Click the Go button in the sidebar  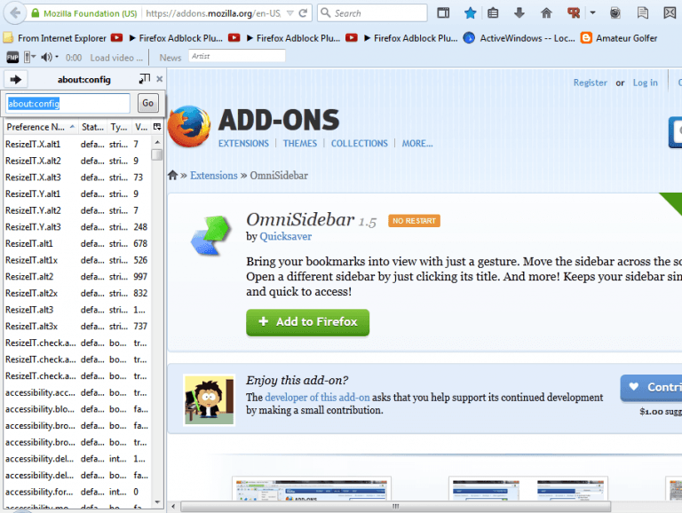click(147, 103)
